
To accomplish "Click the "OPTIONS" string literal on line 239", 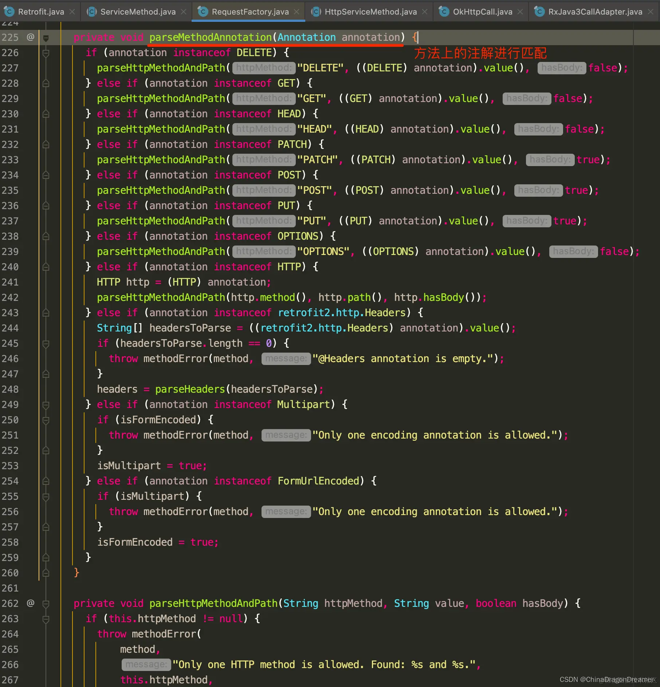I will click(x=323, y=251).
